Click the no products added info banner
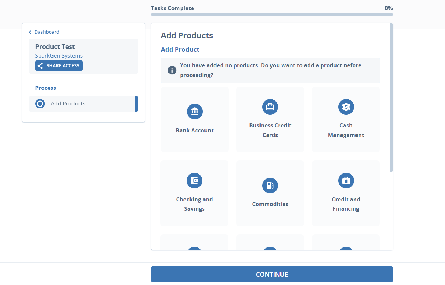Image resolution: width=445 pixels, height=285 pixels. 270,70
